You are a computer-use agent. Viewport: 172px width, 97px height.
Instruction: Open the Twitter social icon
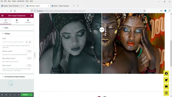pos(166,80)
